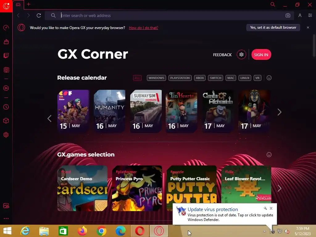Open the Easy Setup sliders icon
The height and width of the screenshot is (237, 316).
pyautogui.click(x=310, y=15)
